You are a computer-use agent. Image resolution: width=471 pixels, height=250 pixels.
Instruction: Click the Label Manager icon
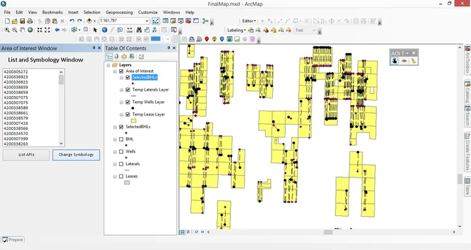coord(251,30)
